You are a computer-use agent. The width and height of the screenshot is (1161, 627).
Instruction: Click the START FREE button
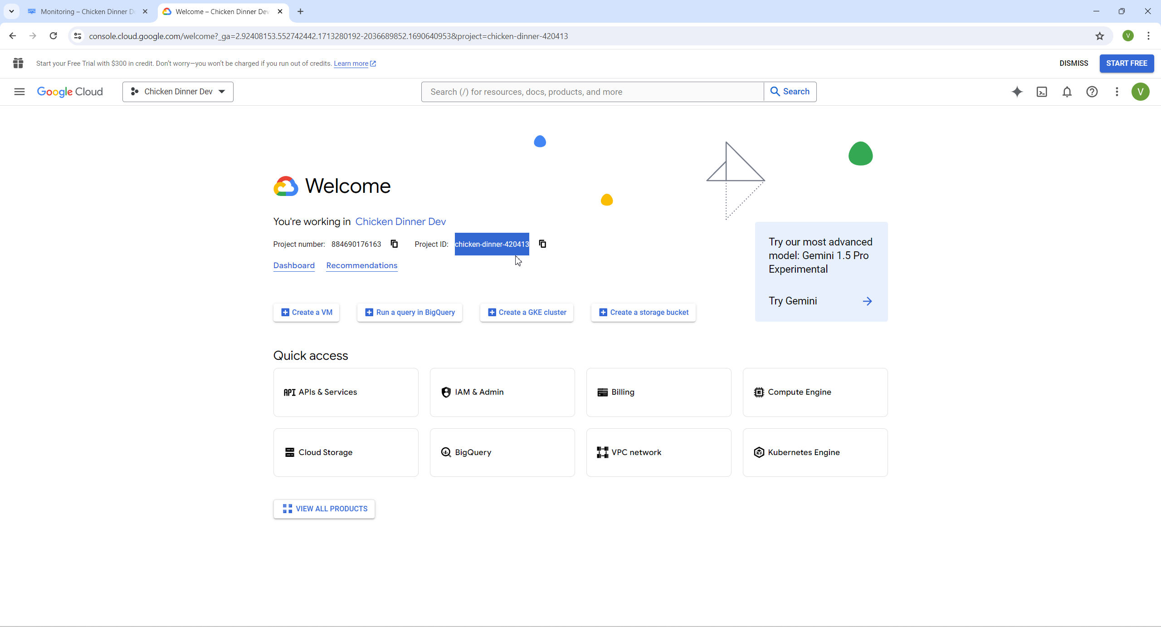pos(1126,64)
